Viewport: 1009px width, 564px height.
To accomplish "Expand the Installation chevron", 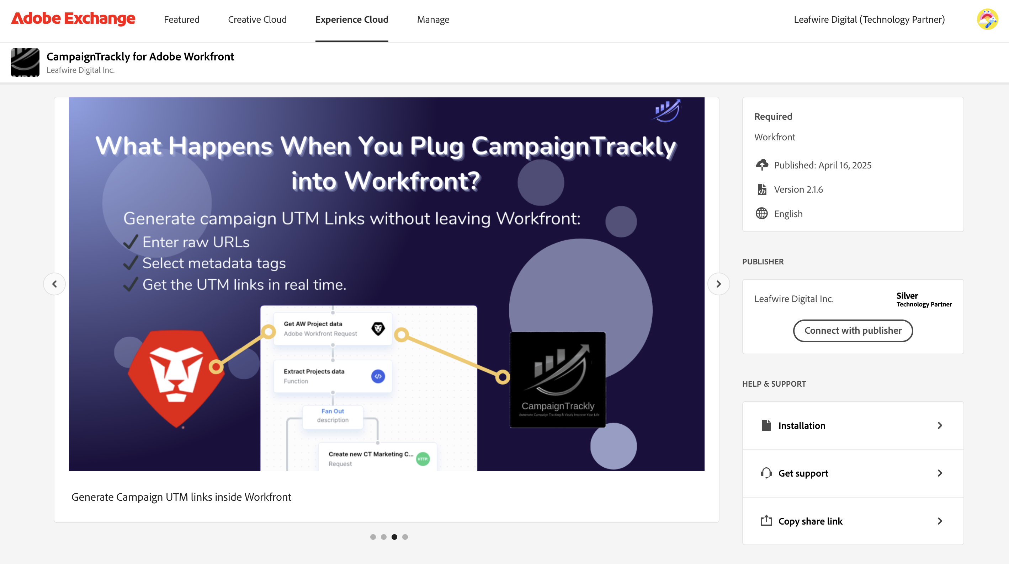I will [940, 425].
